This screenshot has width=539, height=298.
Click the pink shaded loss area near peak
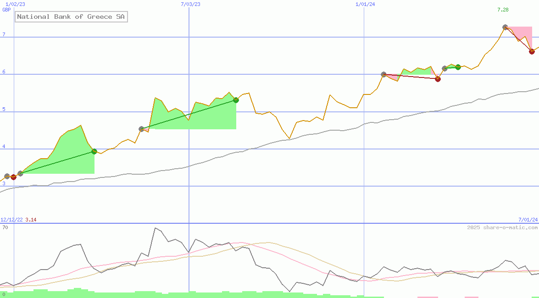(x=523, y=33)
